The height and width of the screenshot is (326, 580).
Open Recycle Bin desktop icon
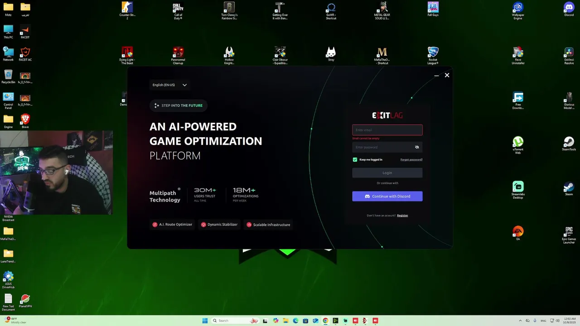8,76
